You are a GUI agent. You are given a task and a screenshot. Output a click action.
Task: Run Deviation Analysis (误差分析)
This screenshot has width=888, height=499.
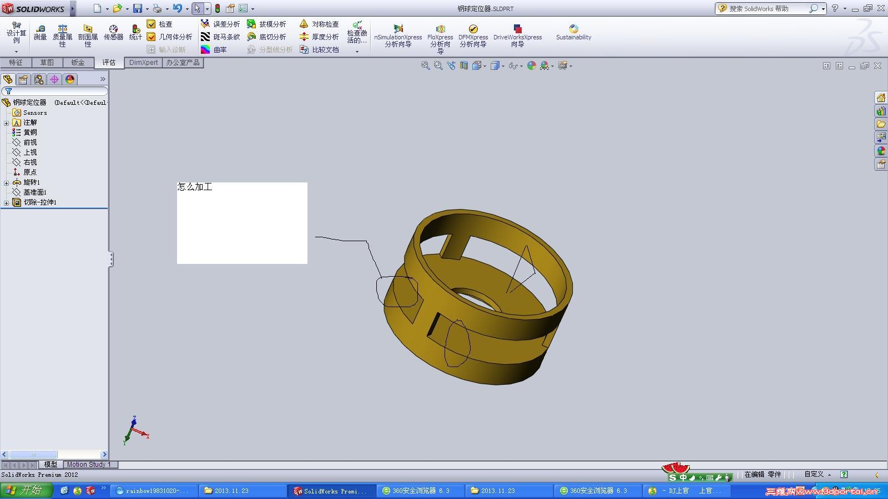(220, 24)
